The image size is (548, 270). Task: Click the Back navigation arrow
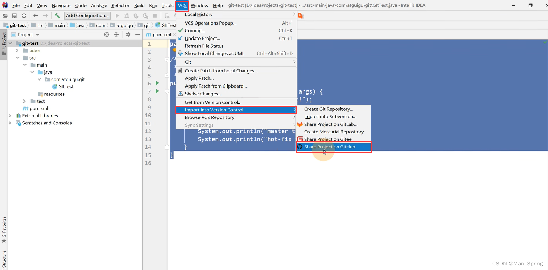[36, 15]
